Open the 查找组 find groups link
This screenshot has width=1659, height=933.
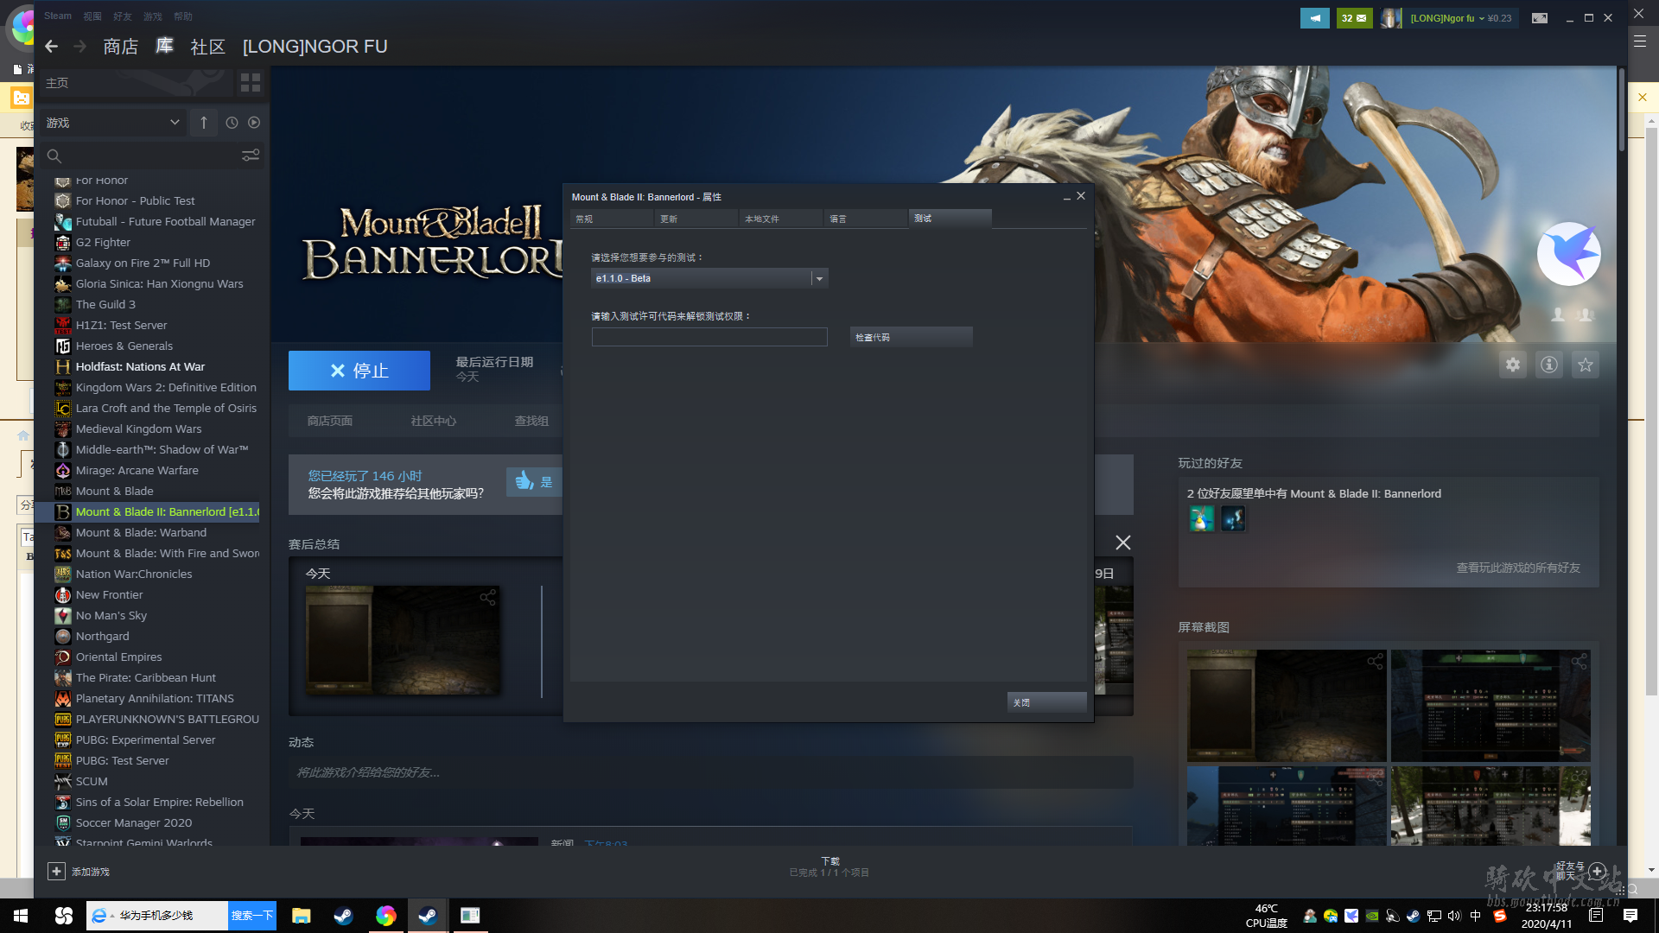click(531, 421)
